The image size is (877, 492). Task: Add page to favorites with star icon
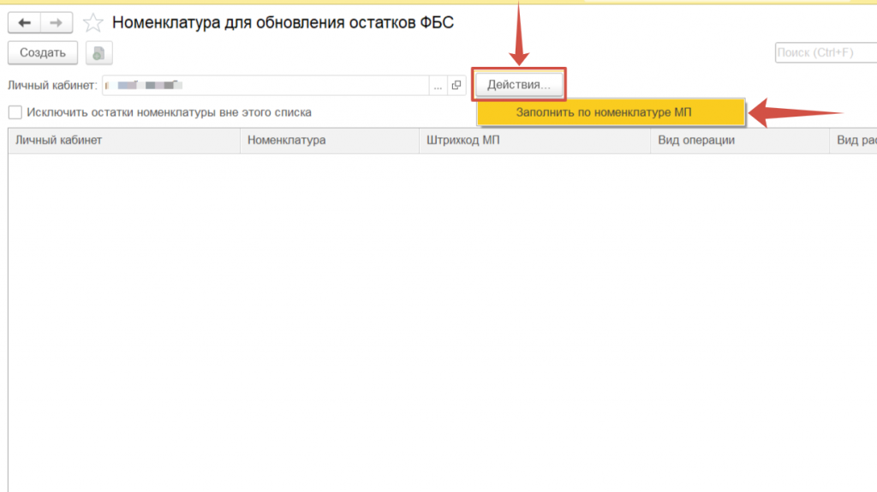92,23
